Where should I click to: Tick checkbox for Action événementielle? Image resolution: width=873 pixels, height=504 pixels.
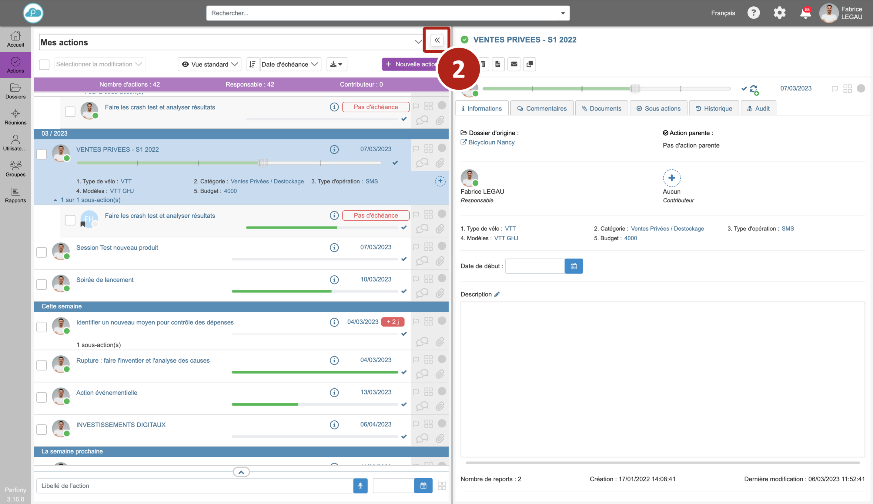click(42, 397)
